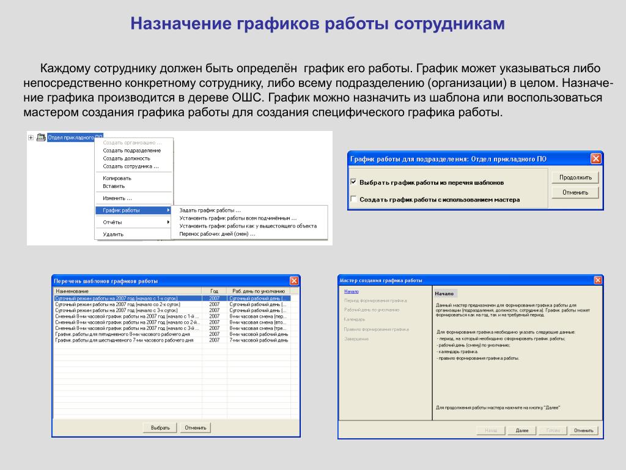Choose Создать организацию in context menu

tap(132, 143)
